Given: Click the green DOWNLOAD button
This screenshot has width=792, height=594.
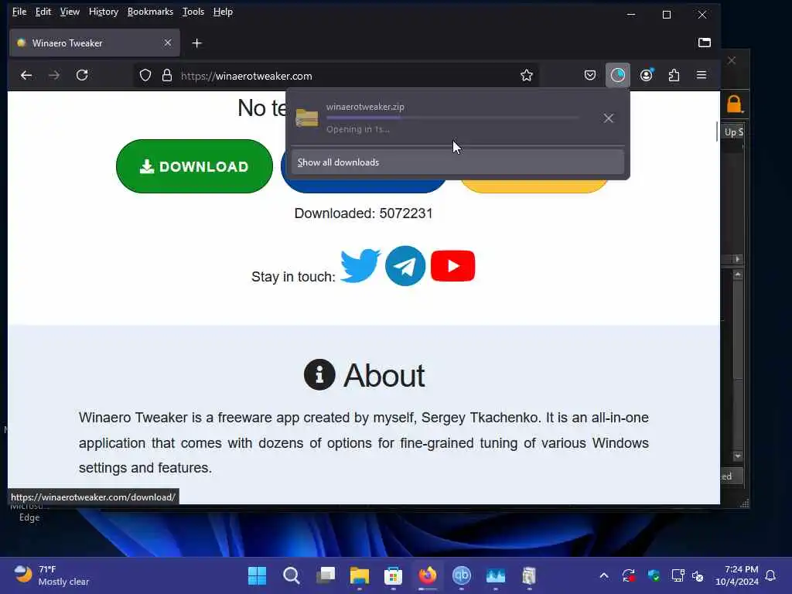Looking at the screenshot, I should [x=194, y=166].
